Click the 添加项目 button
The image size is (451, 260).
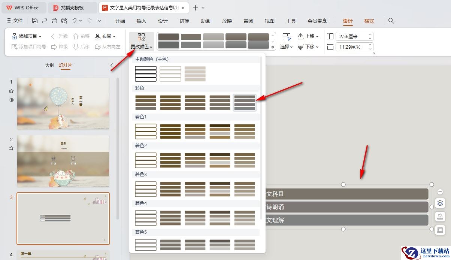26,36
